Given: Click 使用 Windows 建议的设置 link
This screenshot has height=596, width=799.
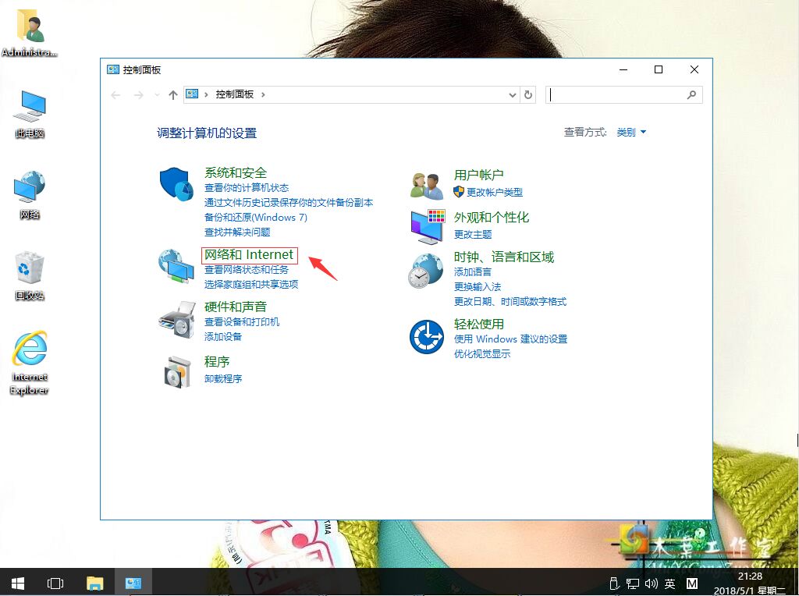Looking at the screenshot, I should pyautogui.click(x=510, y=339).
